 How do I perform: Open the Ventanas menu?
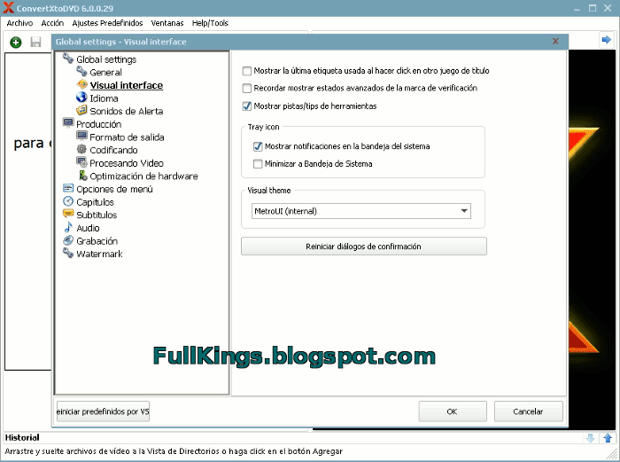point(167,23)
